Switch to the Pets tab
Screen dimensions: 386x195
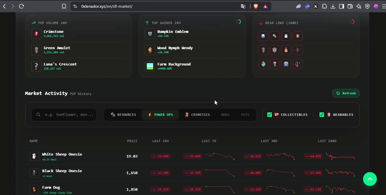[245, 114]
